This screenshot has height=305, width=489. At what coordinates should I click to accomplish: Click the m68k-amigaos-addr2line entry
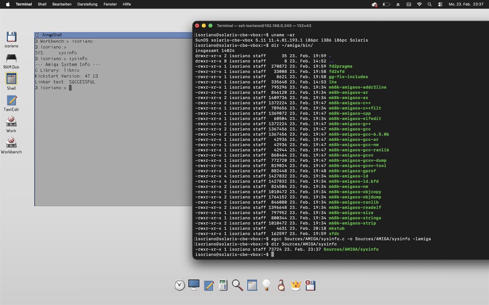coord(357,87)
